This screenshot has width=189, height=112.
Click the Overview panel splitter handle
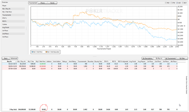[26, 28]
